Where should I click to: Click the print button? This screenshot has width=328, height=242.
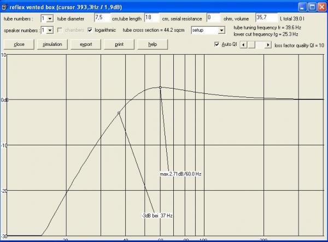click(x=119, y=44)
